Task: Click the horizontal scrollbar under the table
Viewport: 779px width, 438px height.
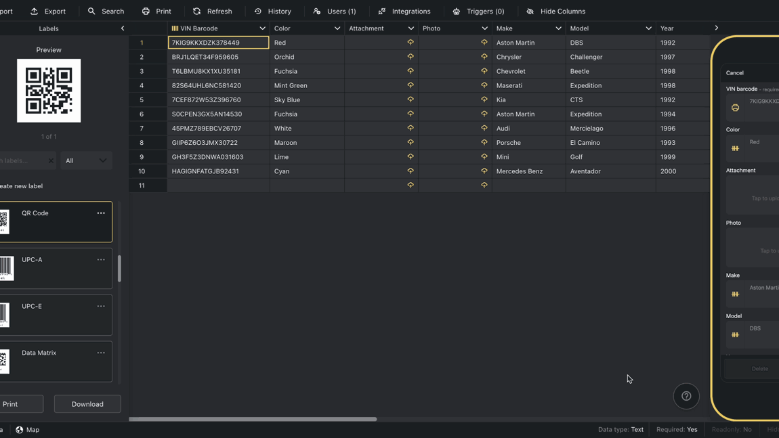Action: pyautogui.click(x=253, y=419)
